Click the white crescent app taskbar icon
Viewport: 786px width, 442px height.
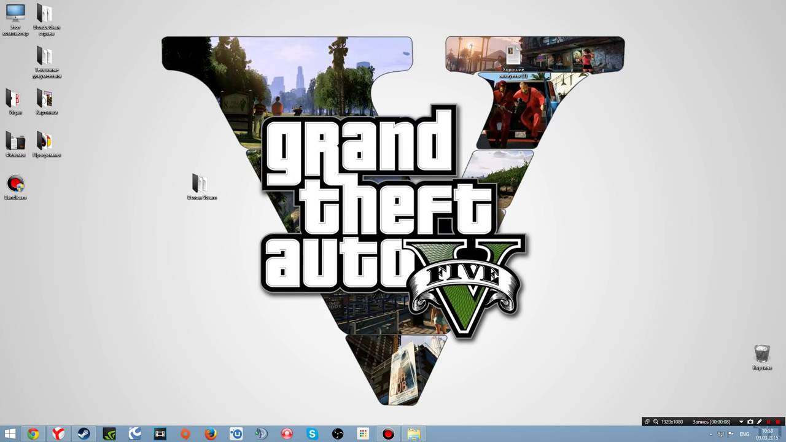coord(134,434)
